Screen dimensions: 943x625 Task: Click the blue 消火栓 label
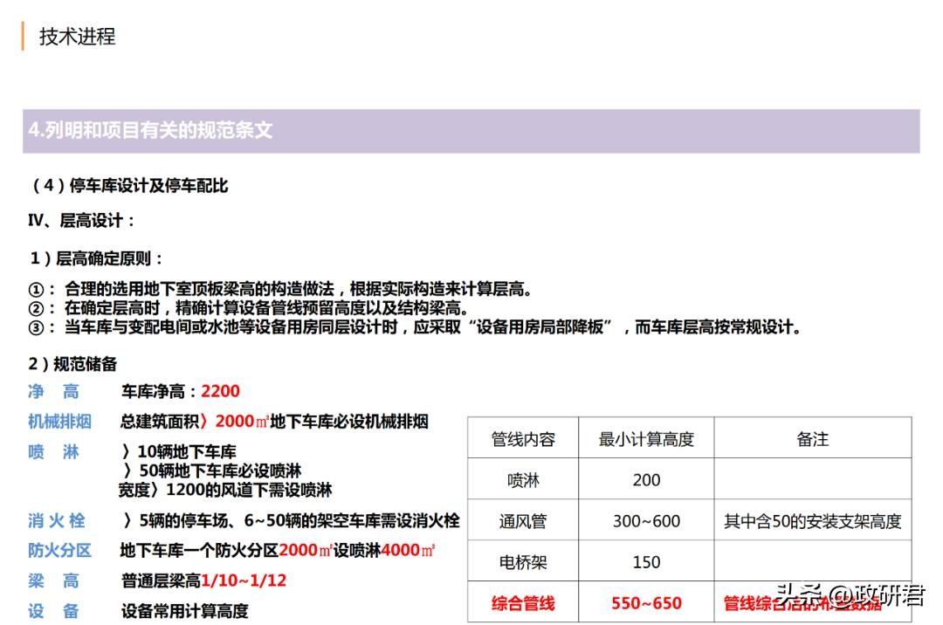click(57, 521)
